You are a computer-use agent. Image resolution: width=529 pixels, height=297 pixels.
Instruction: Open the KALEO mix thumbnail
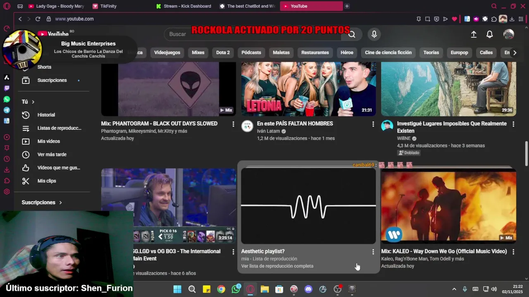tap(448, 206)
